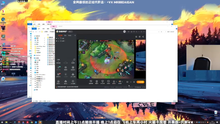This screenshot has height=124, width=220.
Task: Click Explorer back navigation arrow
Action: [x=34, y=32]
